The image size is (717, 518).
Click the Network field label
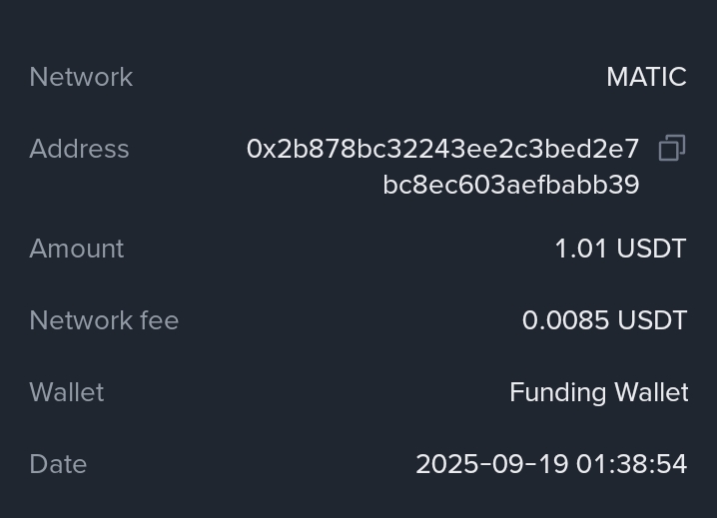[81, 77]
